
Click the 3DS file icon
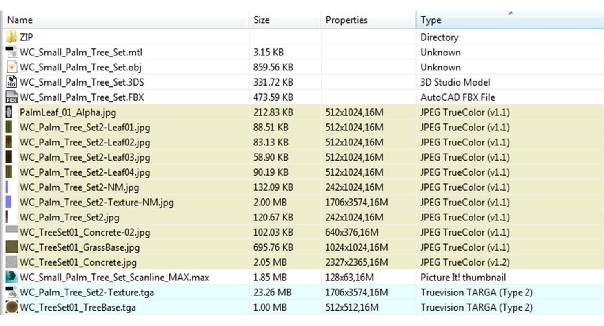pos(11,82)
